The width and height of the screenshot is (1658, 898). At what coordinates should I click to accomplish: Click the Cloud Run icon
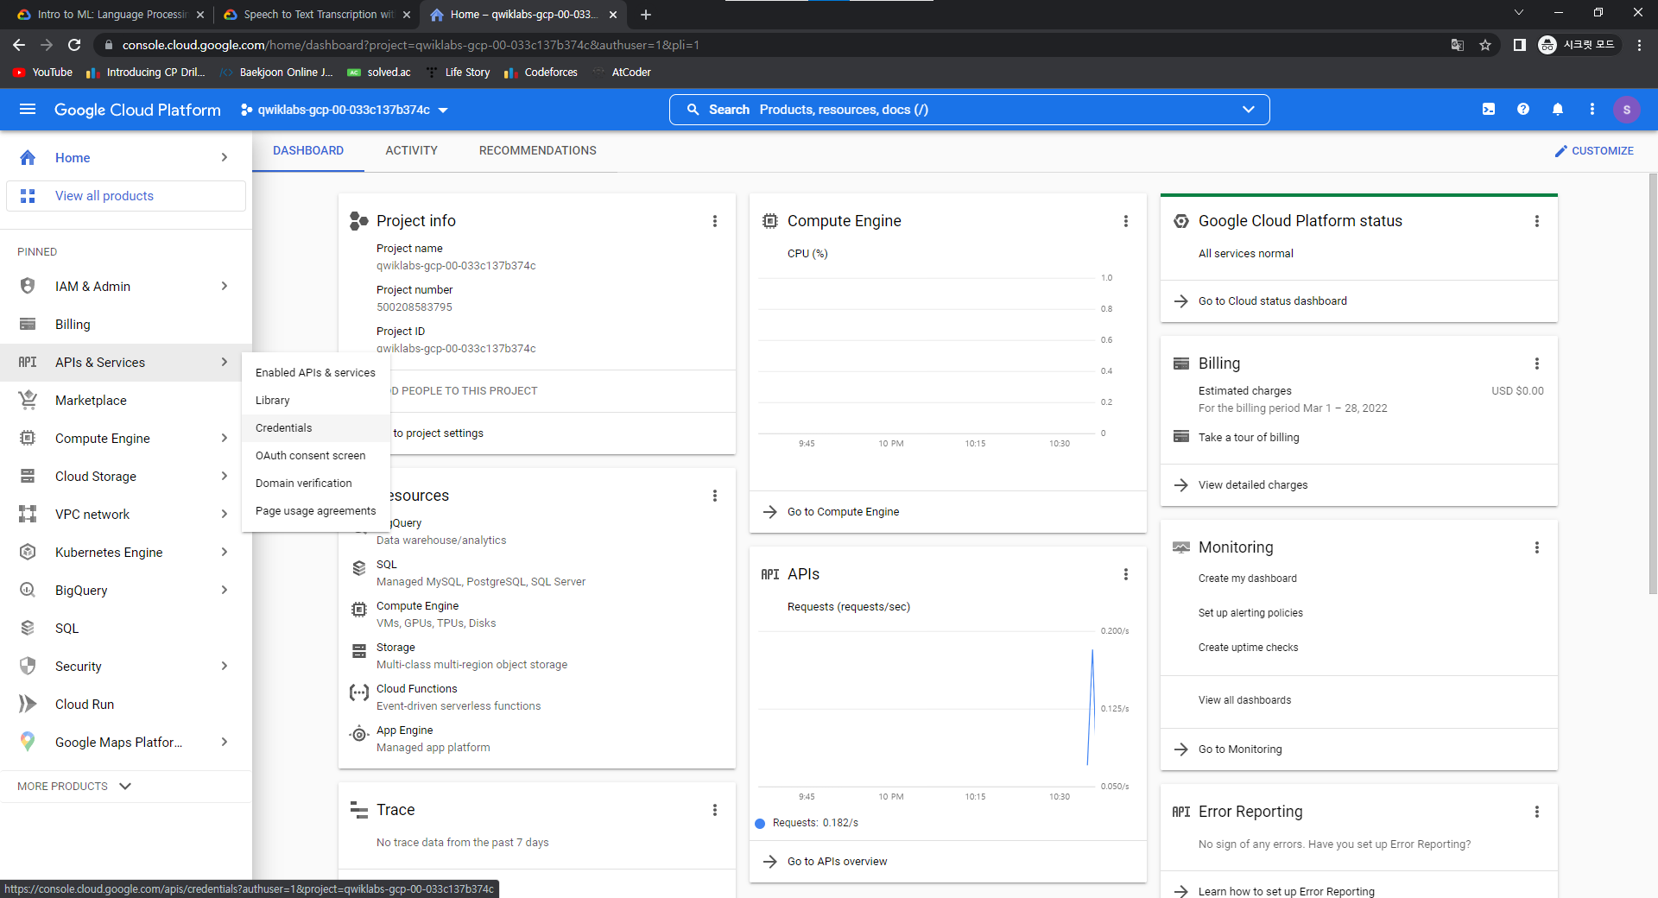28,704
